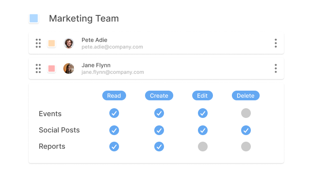Viewport: 313px width, 176px height.
Task: Click the orange swatch beside Pete Adie
Action: pos(52,43)
